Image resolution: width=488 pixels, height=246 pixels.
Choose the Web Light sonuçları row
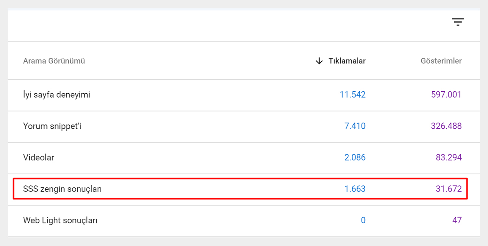pos(60,220)
